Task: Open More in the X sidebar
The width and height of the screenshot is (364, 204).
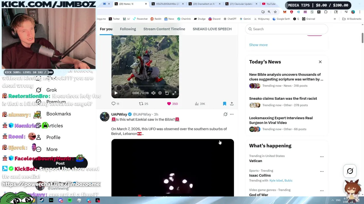Action: (x=52, y=149)
